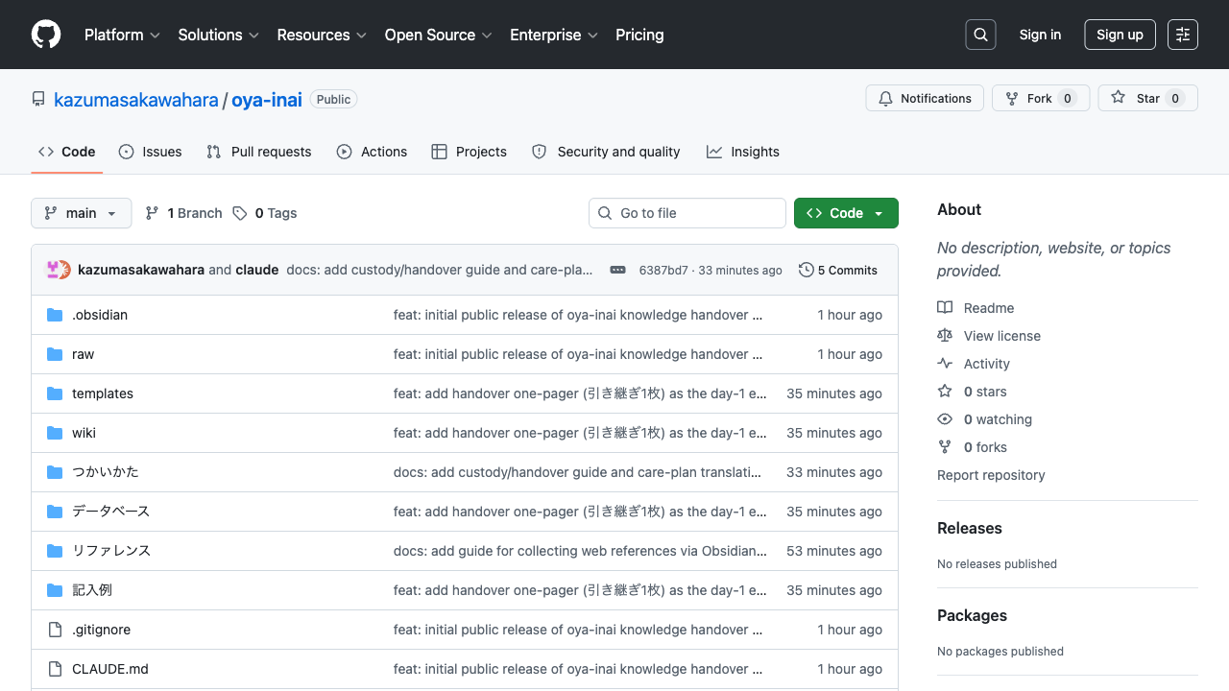Open the oya-inai repository name link
Viewport: 1229px width, 691px height.
click(x=267, y=99)
